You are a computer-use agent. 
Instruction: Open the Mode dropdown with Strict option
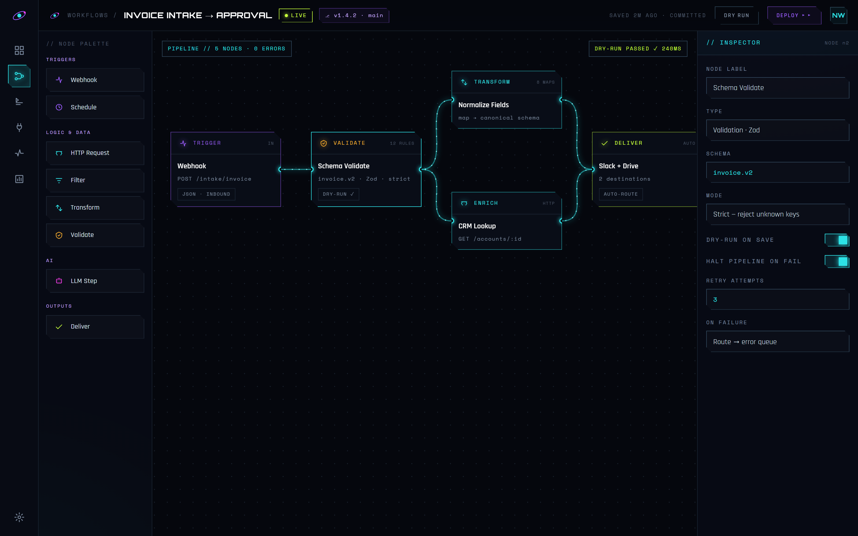coord(777,214)
